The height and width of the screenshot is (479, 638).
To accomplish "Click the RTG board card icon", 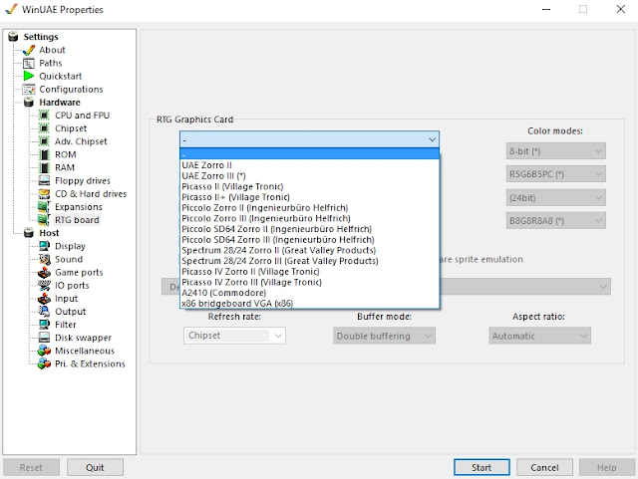I will click(x=44, y=220).
